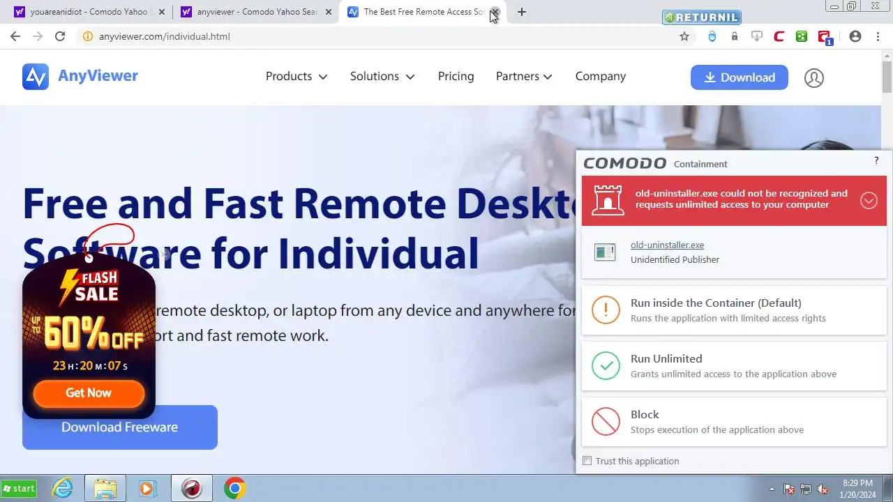893x502 pixels.
Task: Block the old-uninstaller.exe application
Action: coord(734,421)
